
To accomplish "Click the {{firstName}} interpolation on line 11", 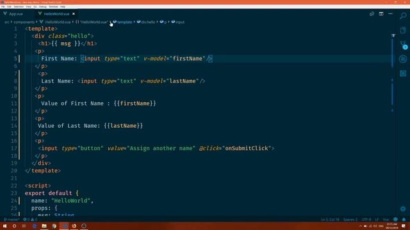I will point(135,103).
